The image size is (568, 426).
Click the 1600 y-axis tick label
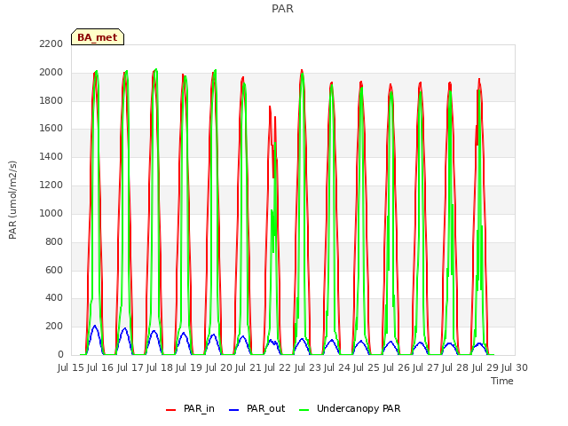(51, 128)
